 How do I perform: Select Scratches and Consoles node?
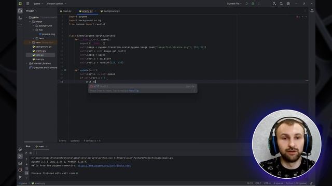click(43, 68)
